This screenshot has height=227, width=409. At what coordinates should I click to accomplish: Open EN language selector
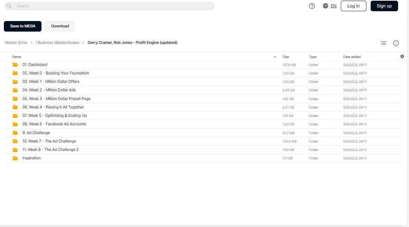point(334,6)
